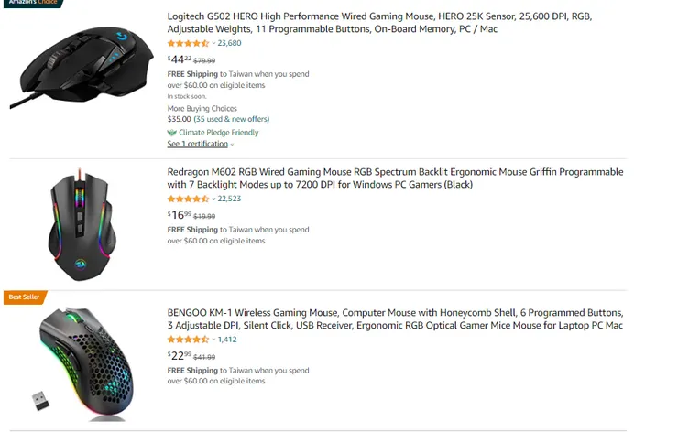Click the orange Best Seller badge
Screen dimensions: 678x432
pyautogui.click(x=24, y=297)
